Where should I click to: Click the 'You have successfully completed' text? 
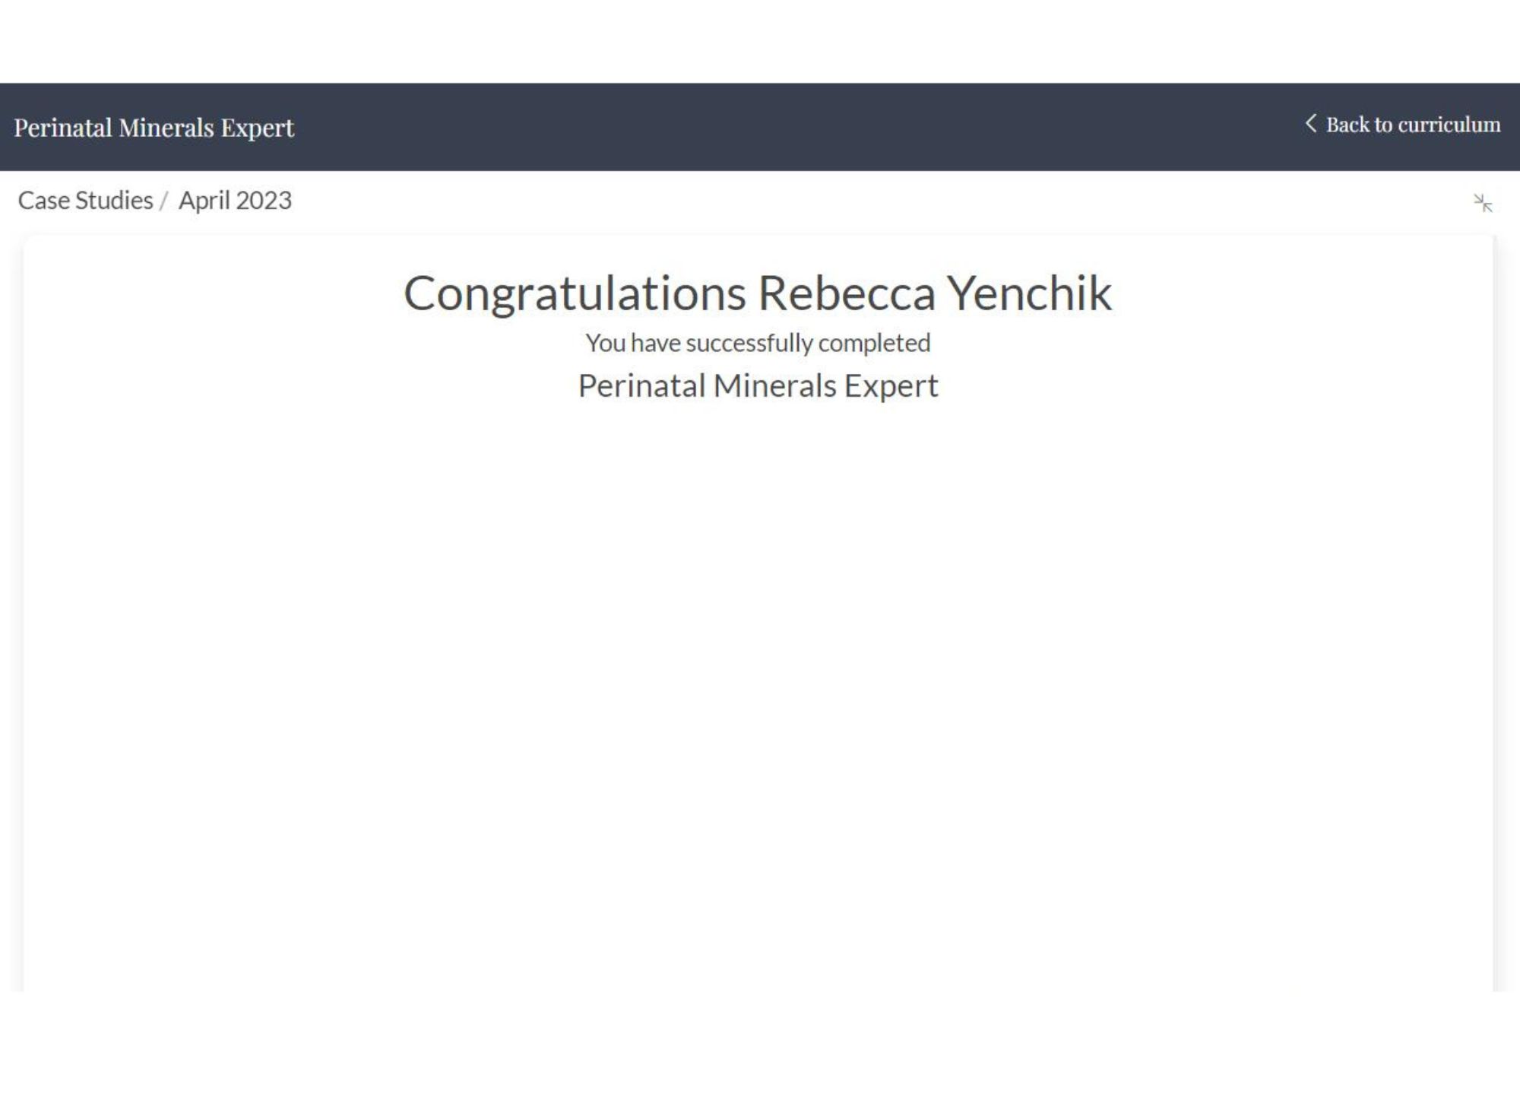[x=758, y=343]
